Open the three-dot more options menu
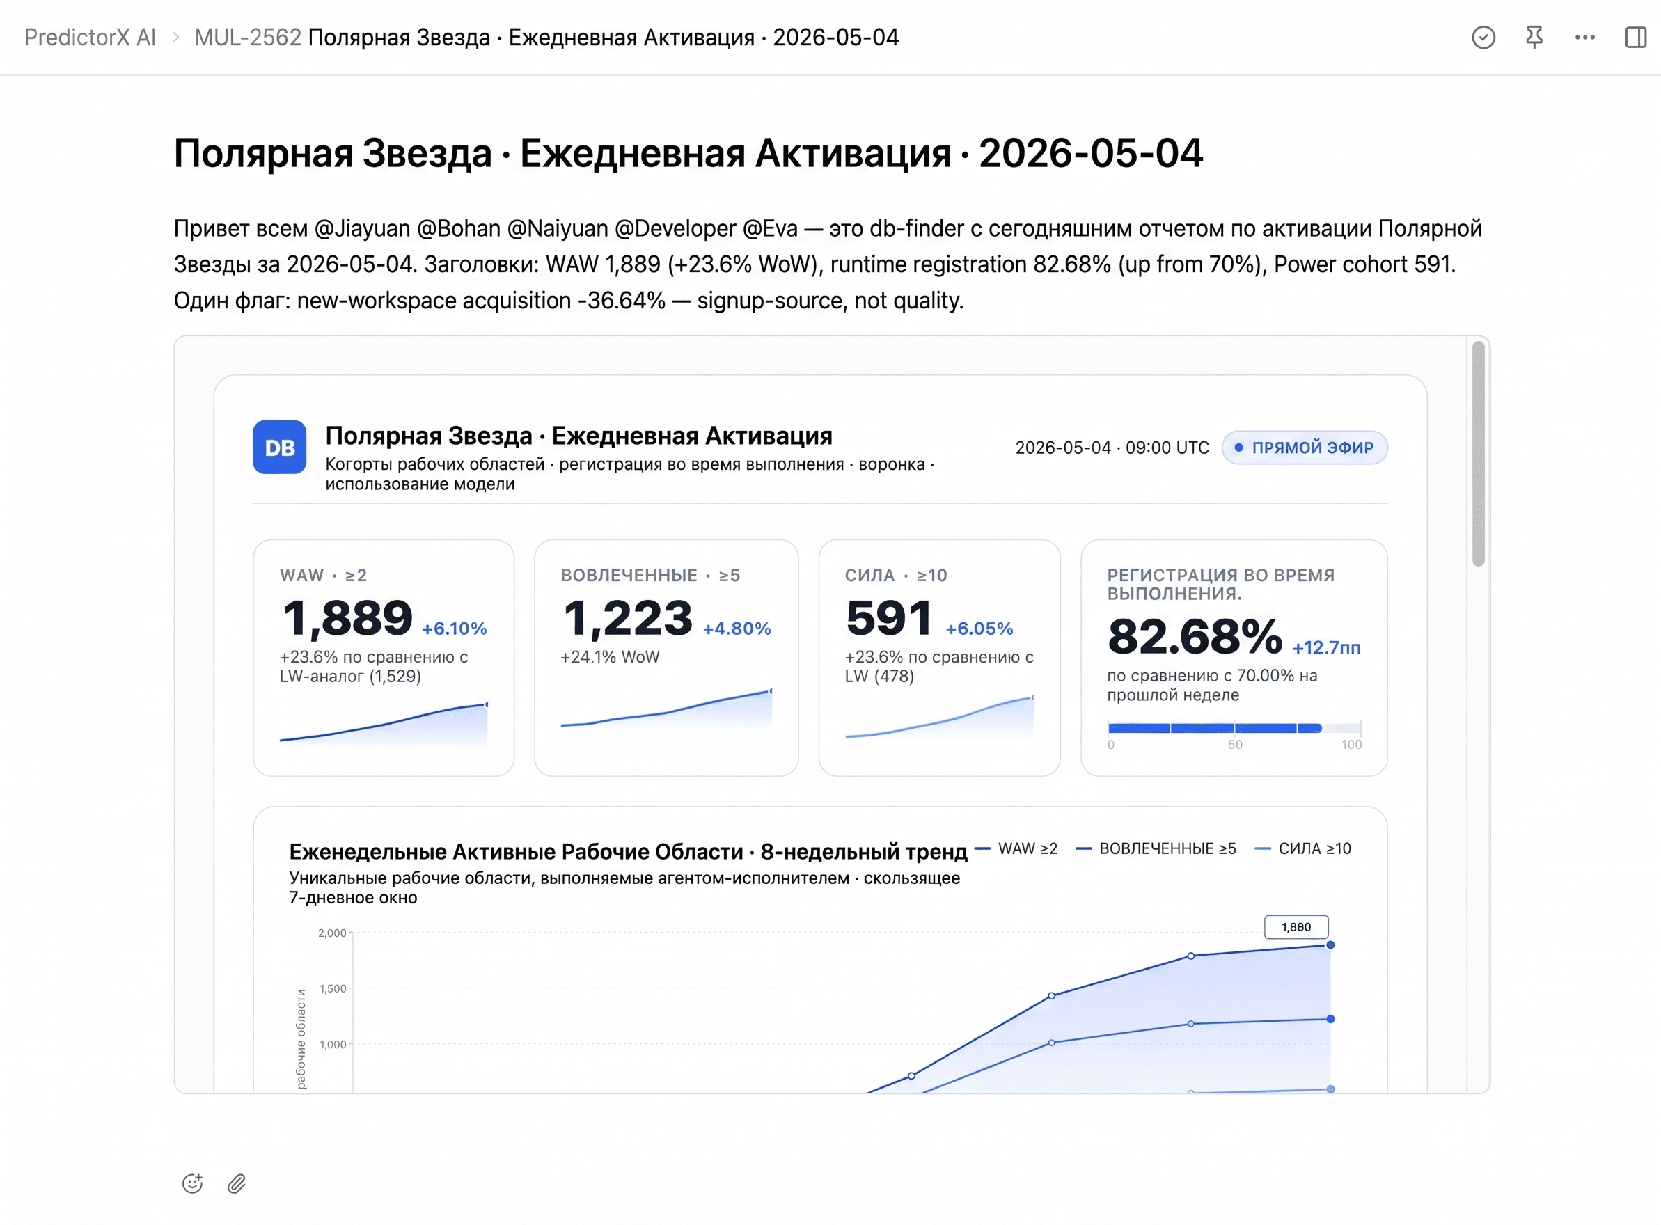The height and width of the screenshot is (1225, 1661). tap(1584, 37)
